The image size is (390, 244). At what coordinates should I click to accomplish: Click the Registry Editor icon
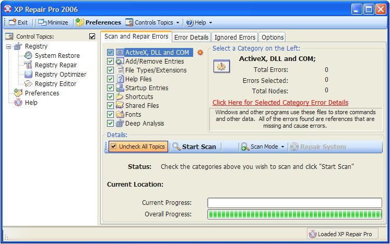click(28, 84)
